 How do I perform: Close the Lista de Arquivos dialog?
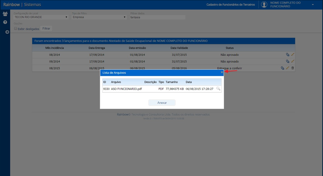click(x=222, y=72)
